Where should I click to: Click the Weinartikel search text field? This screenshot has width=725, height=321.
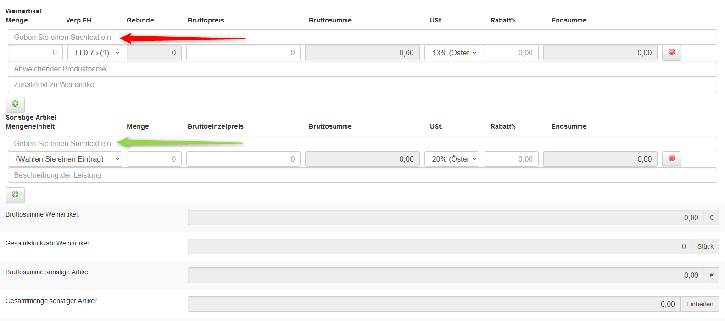pyautogui.click(x=362, y=38)
